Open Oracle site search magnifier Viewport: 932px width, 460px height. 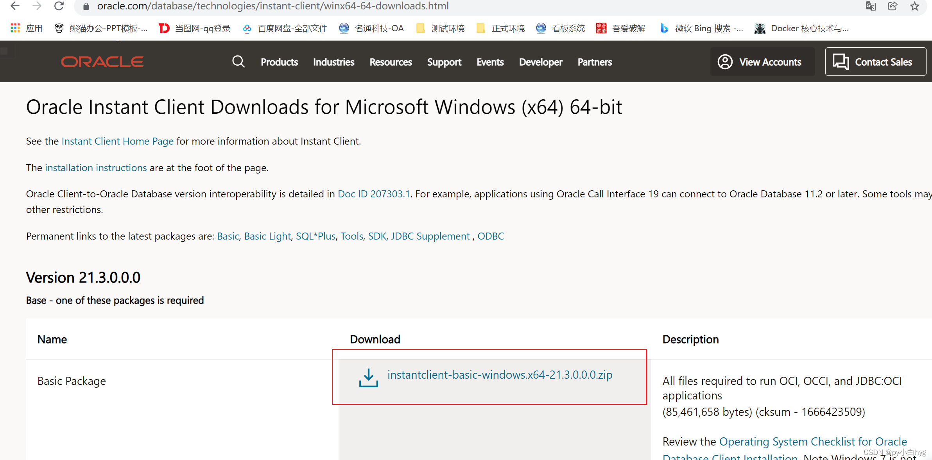[238, 62]
